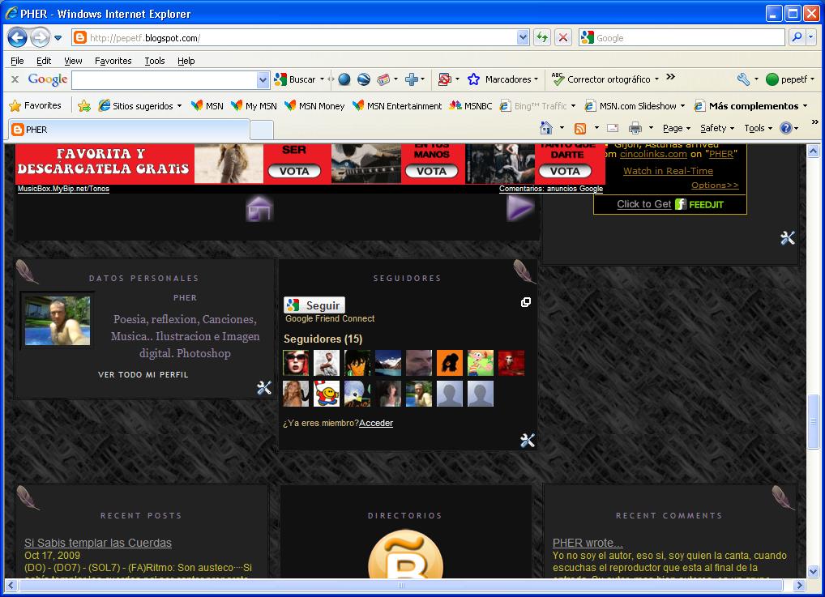825x597 pixels.
Task: Open recent pages dropdown next to Forward
Action: pos(58,38)
